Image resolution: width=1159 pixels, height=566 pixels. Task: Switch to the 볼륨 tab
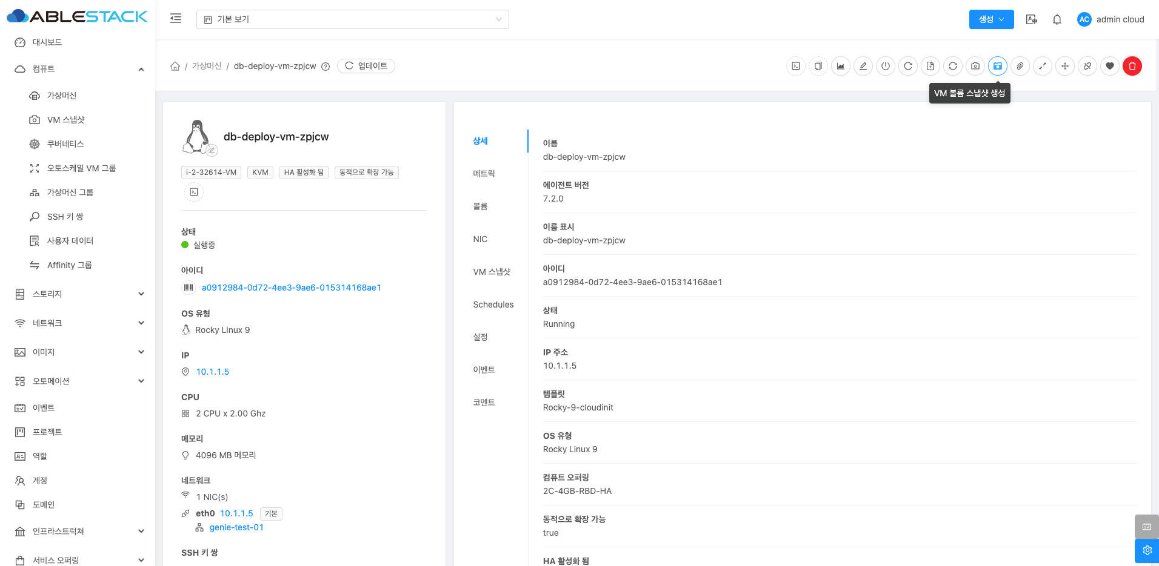tap(480, 206)
